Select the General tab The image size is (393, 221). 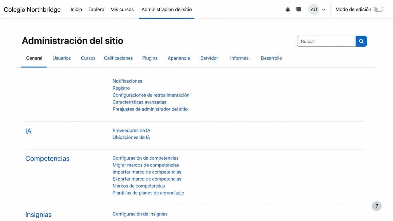point(34,58)
